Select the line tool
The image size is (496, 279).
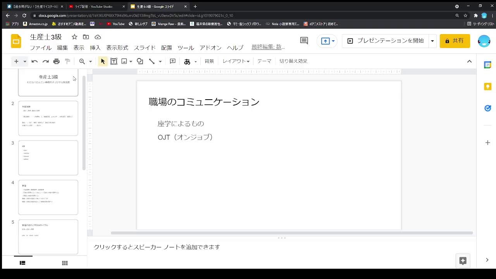click(x=152, y=61)
